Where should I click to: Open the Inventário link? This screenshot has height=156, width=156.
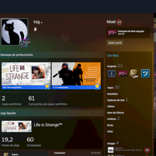(x=112, y=94)
